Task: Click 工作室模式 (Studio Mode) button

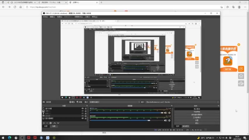Action: [197, 118]
